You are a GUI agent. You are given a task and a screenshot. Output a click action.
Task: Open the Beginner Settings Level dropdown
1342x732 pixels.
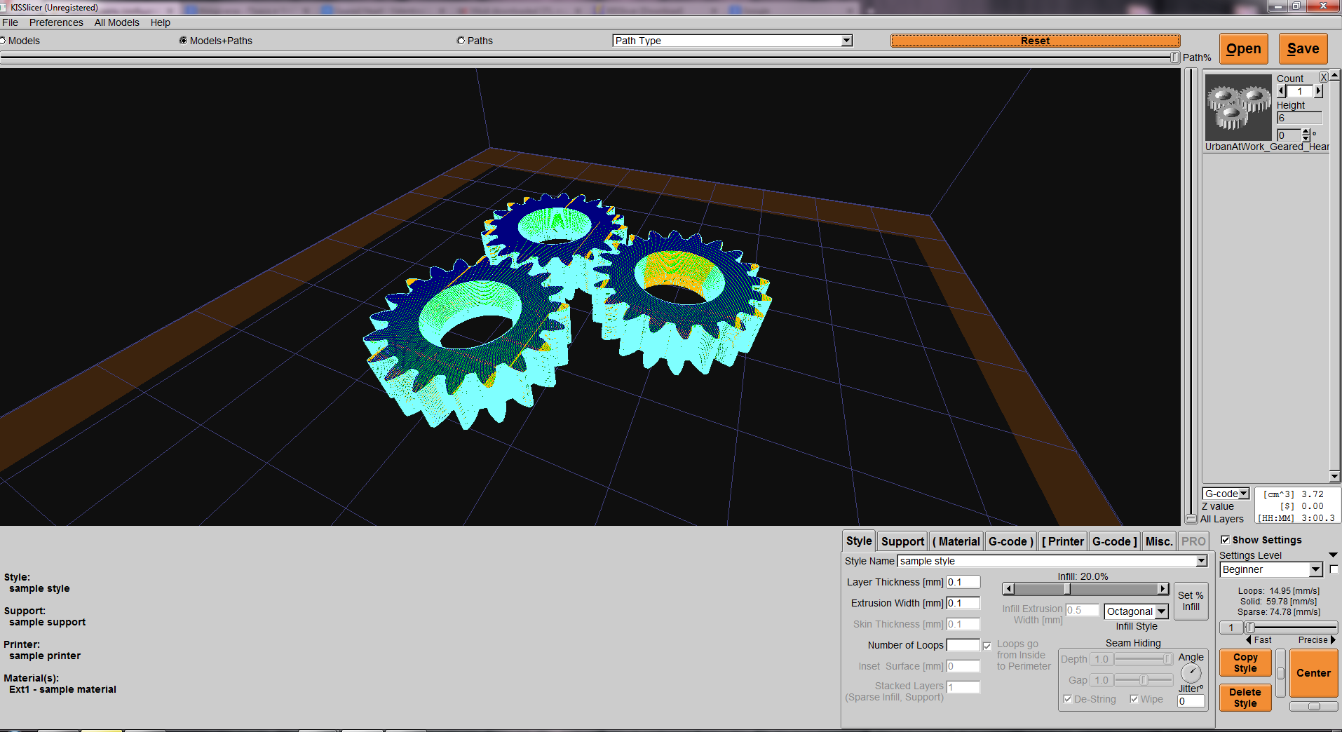(x=1271, y=569)
